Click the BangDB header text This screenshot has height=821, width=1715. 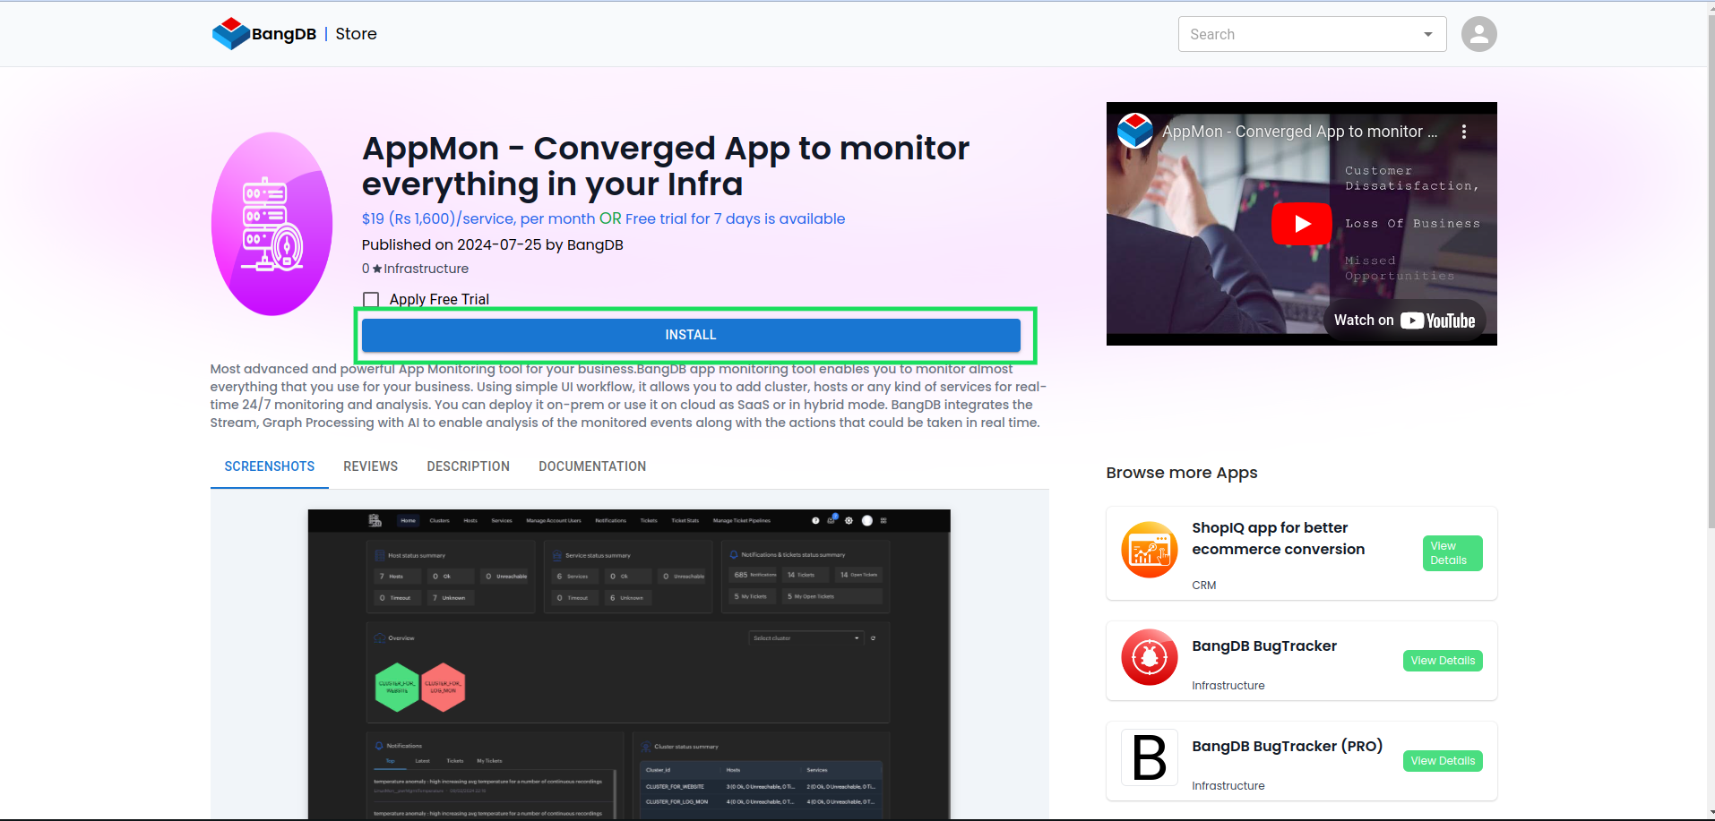point(284,34)
